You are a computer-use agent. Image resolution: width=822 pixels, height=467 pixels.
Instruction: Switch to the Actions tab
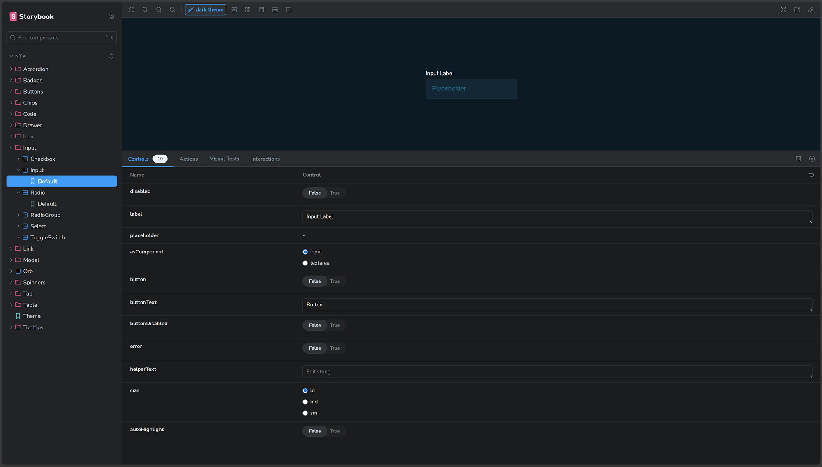point(189,159)
